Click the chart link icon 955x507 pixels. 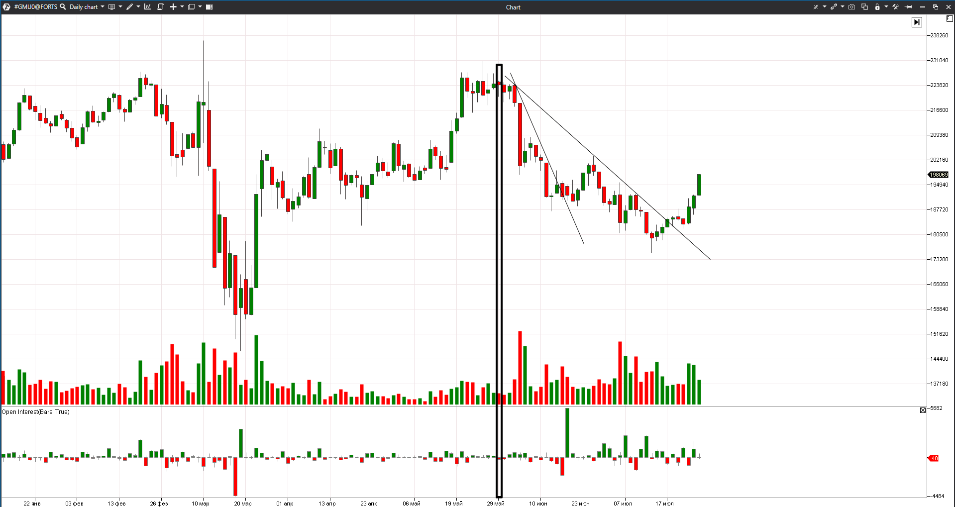click(x=834, y=7)
